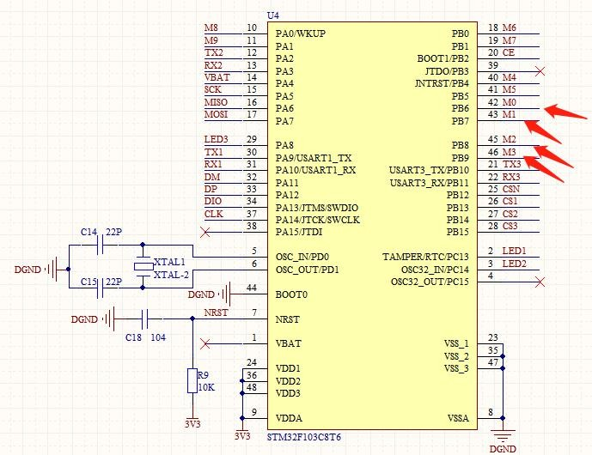
Task: Select the OSC_IN/PD0 pin name
Action: [x=302, y=257]
